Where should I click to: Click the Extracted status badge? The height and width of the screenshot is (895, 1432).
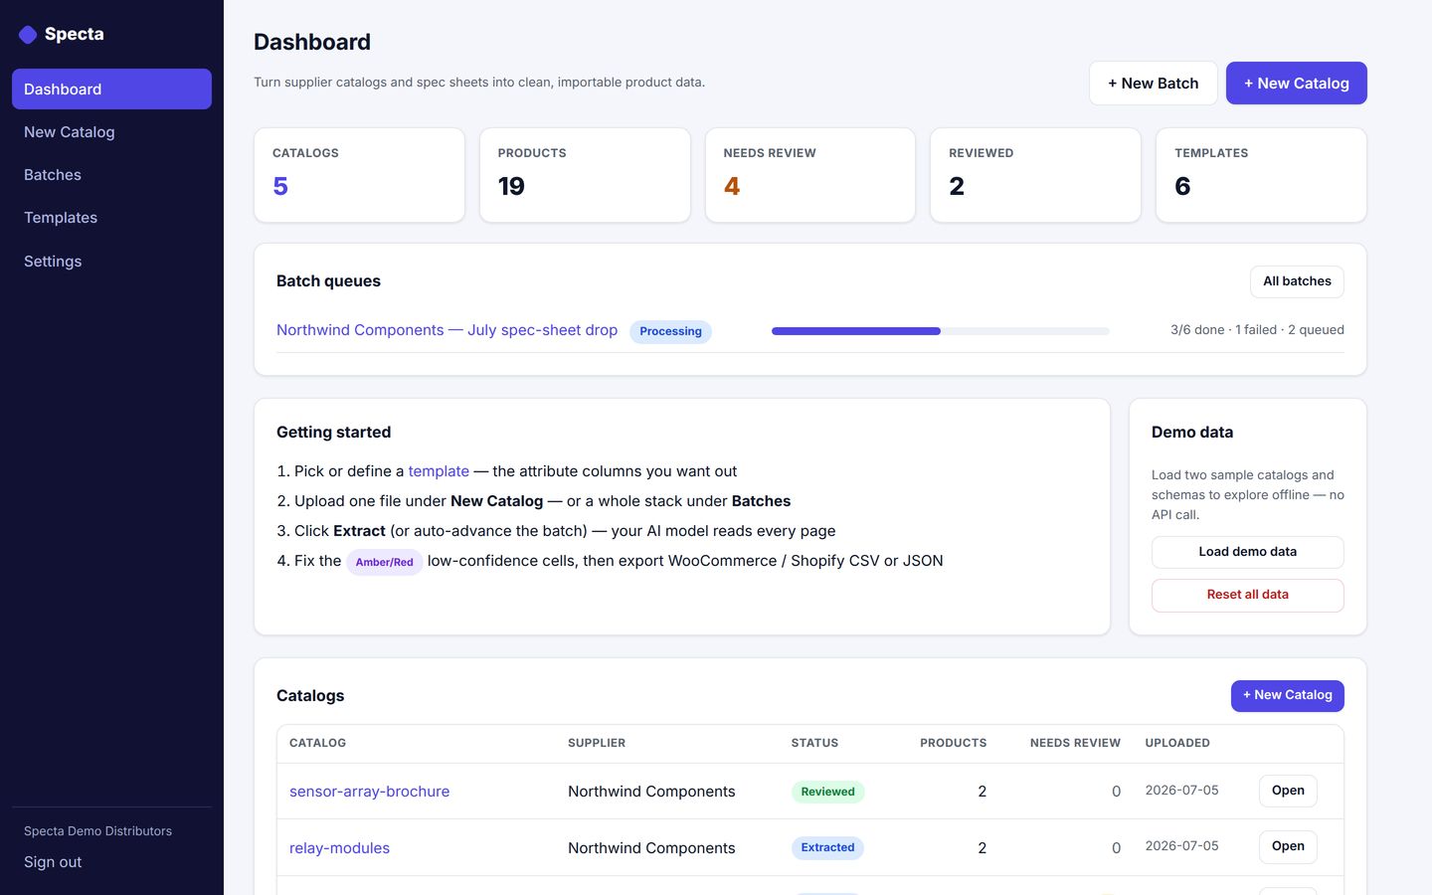click(827, 847)
